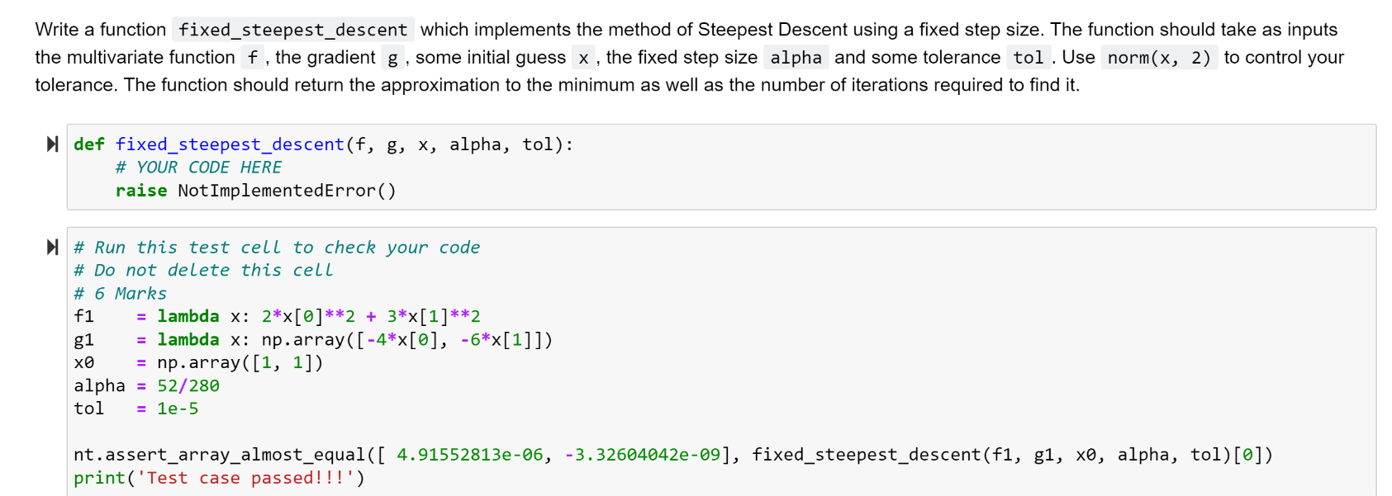Click the '# 6 Marks' comment
Viewport: 1392px width, 496px height.
point(120,294)
